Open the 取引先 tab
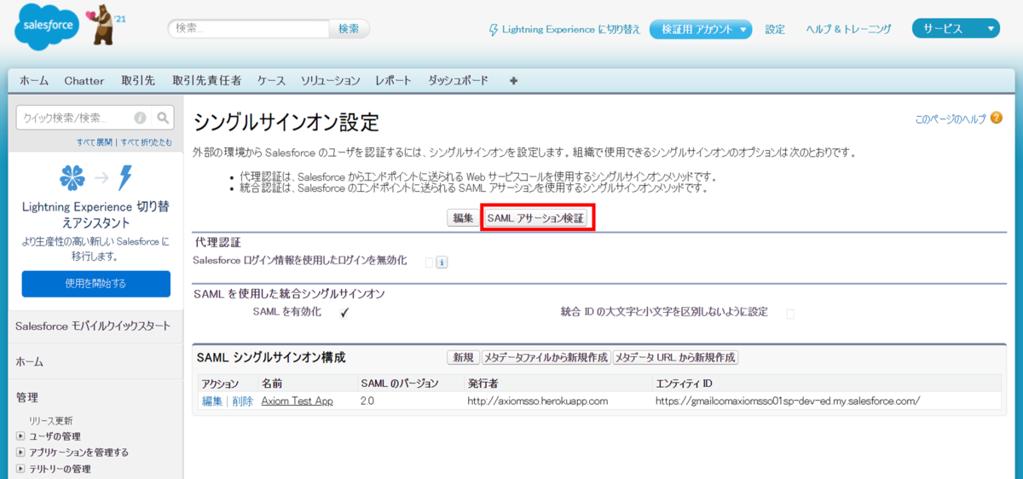Image resolution: width=1023 pixels, height=479 pixels. (x=138, y=81)
